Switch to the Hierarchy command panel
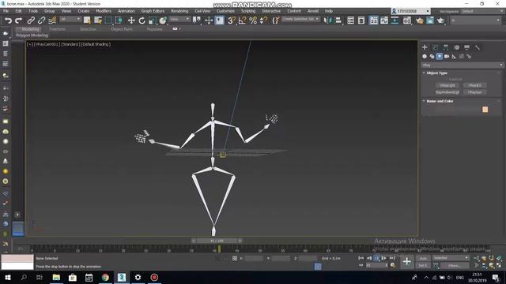 pos(446,47)
